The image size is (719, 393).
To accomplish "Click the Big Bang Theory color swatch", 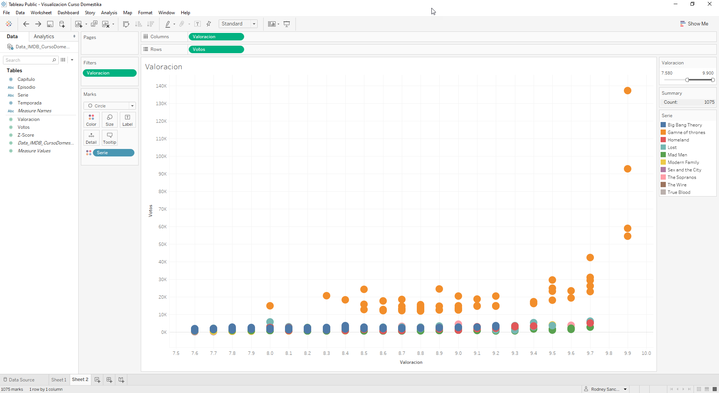I will pos(663,125).
